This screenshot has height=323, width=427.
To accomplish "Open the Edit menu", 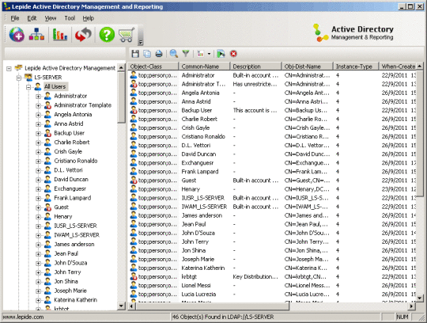I will [32, 18].
